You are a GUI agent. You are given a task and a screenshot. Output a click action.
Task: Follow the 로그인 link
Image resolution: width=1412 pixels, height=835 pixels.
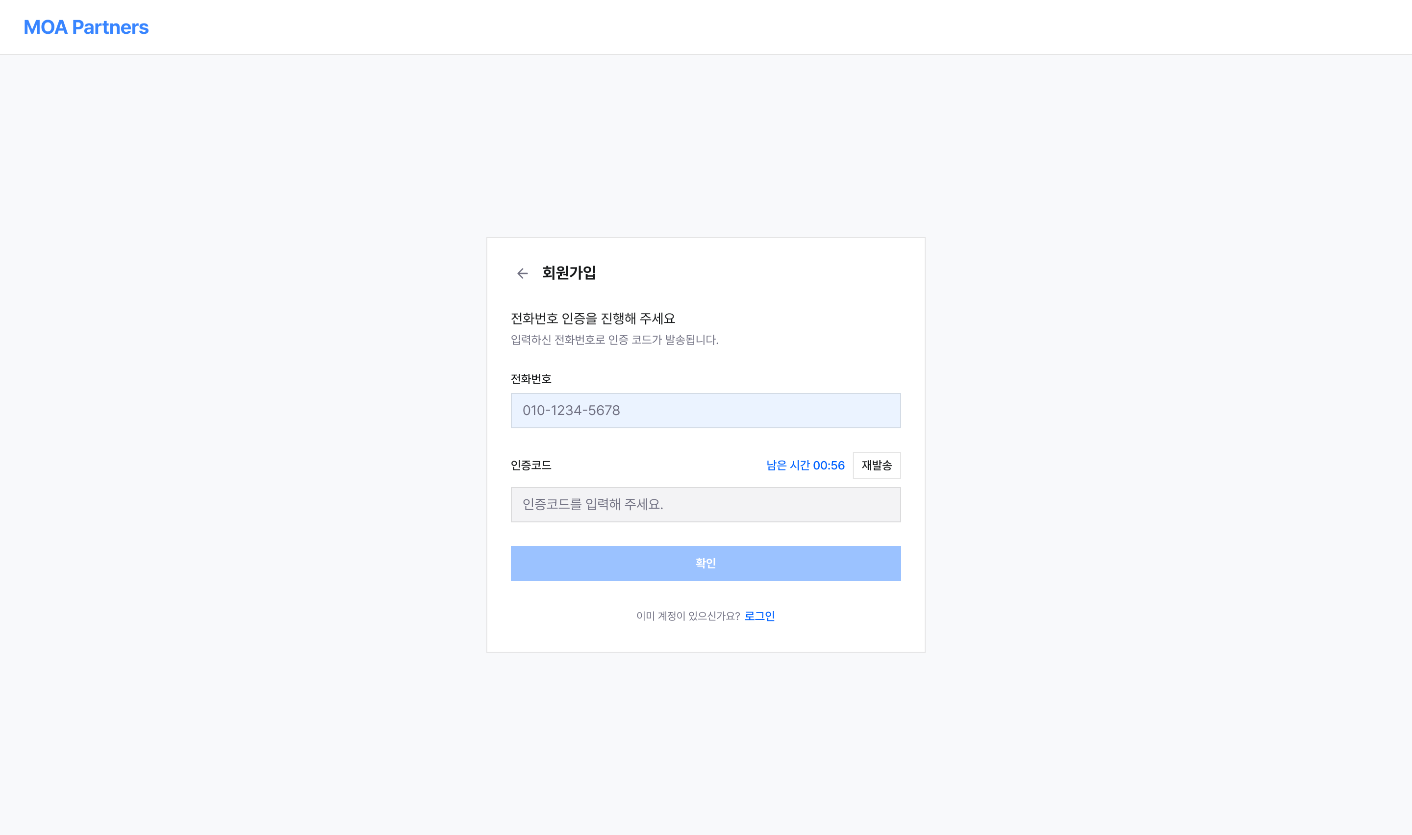[759, 616]
